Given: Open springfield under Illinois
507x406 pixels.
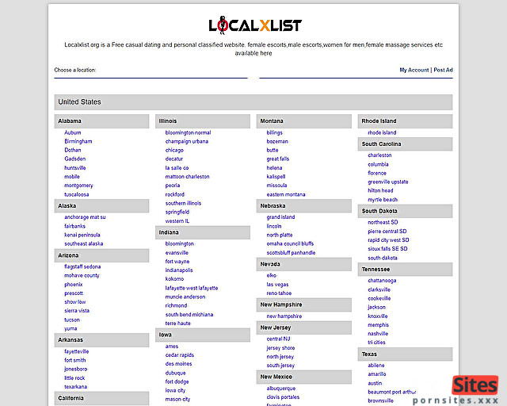Looking at the screenshot, I should point(177,212).
